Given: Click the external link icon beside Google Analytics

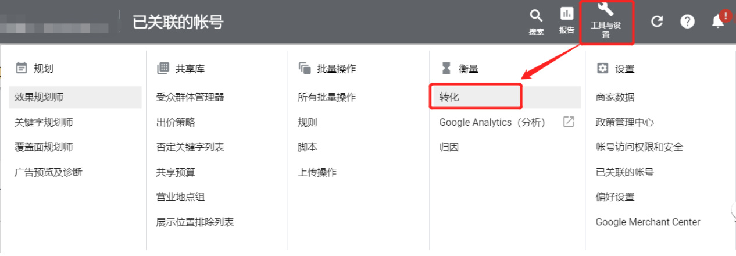Looking at the screenshot, I should 568,122.
